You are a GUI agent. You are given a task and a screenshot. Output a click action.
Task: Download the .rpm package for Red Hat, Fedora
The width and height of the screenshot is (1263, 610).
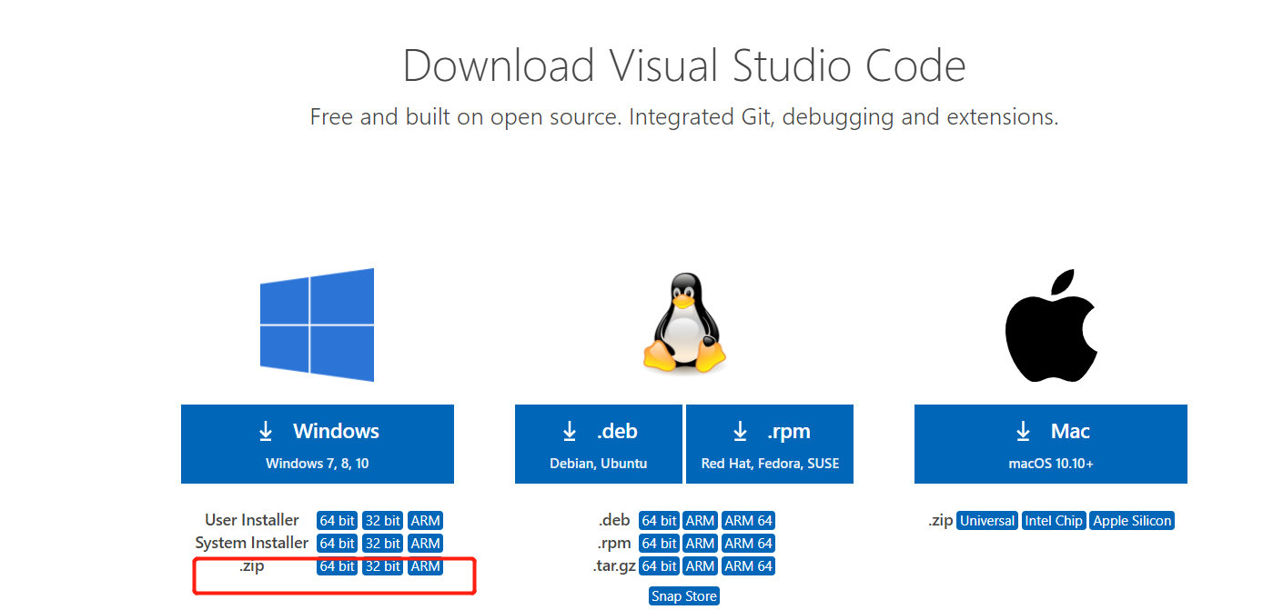769,444
